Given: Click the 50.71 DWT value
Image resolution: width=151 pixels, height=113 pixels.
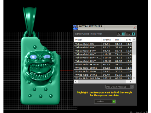Looking at the screenshot, I should (x=119, y=71).
